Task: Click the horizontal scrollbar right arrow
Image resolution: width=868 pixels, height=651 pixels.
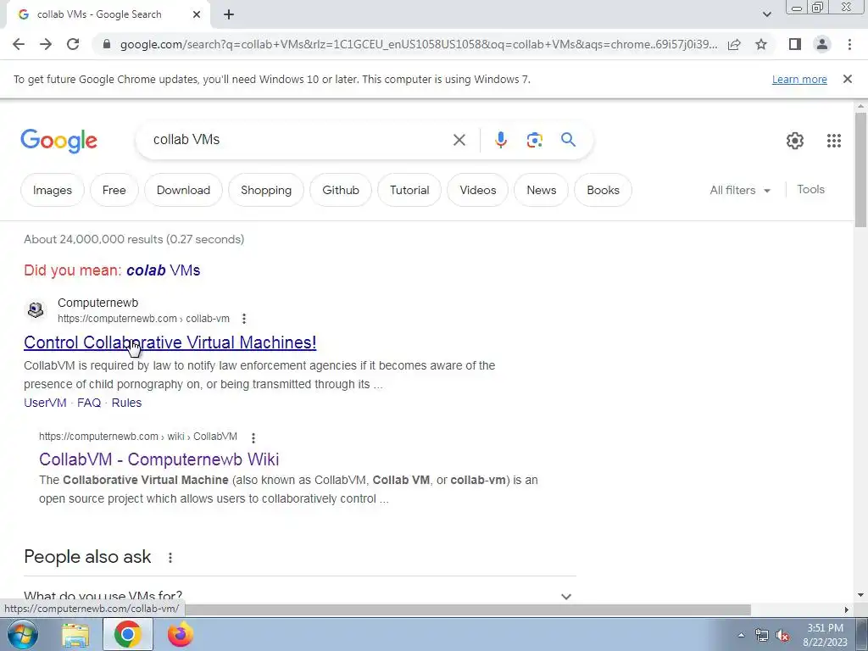Action: tap(846, 609)
